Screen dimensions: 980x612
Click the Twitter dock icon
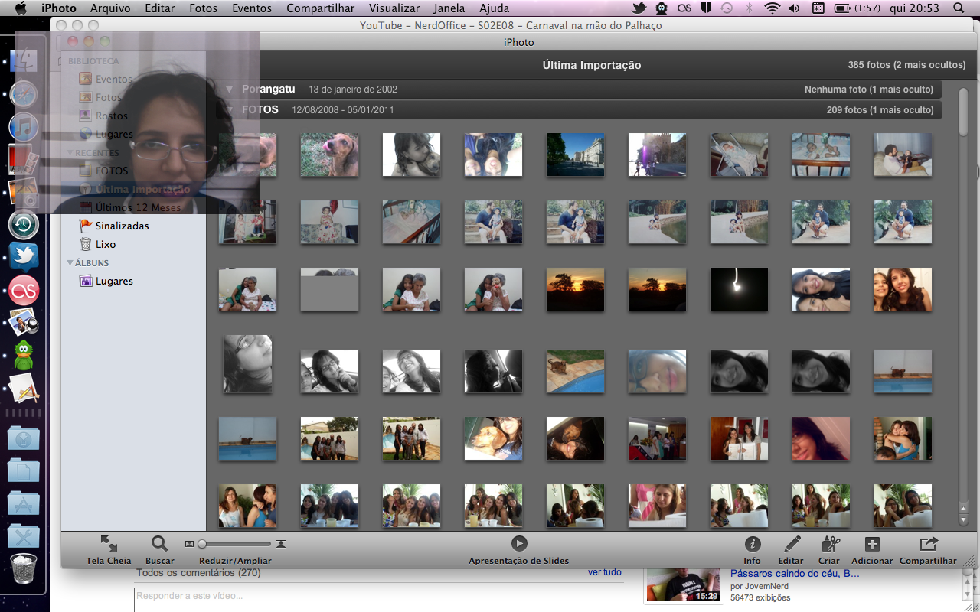coord(24,258)
